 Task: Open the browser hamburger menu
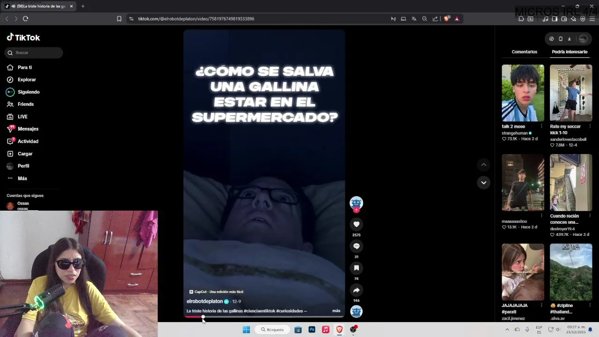point(592,19)
